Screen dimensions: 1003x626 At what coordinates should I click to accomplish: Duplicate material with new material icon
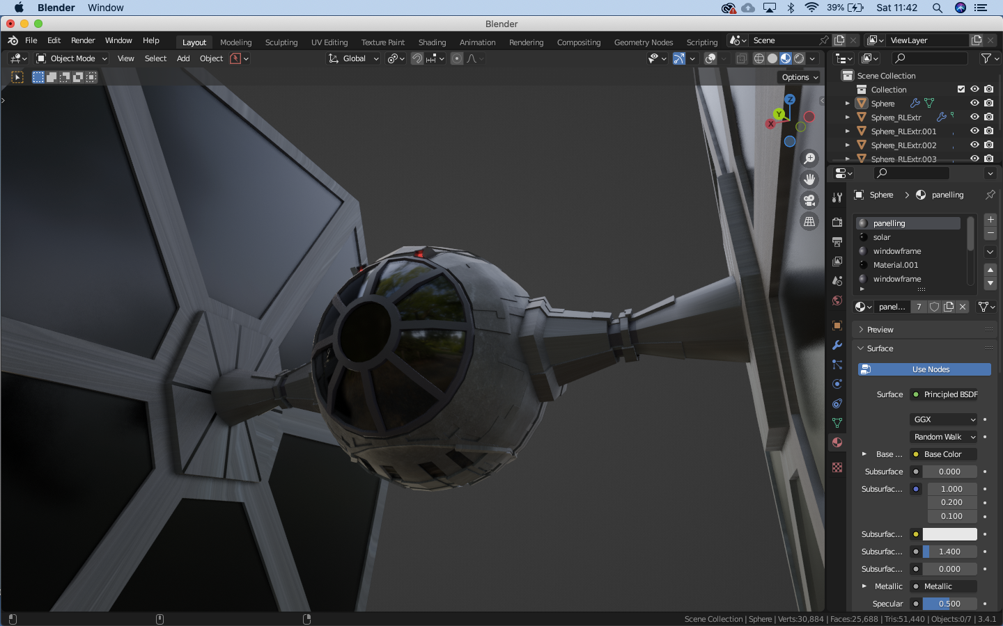coord(949,307)
